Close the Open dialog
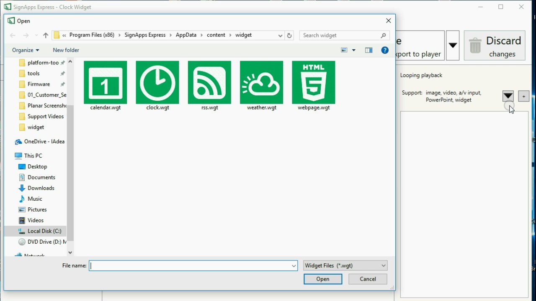Viewport: 536px width, 301px height. coord(389,21)
